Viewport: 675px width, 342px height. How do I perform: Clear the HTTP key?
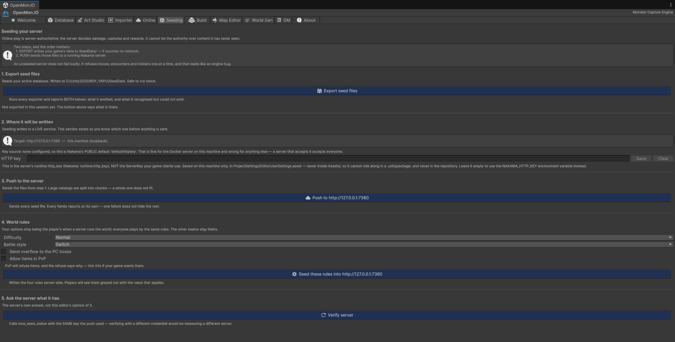point(663,159)
